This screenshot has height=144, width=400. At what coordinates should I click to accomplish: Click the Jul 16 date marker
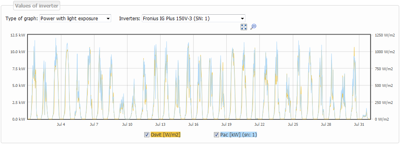pyautogui.click(x=193, y=125)
